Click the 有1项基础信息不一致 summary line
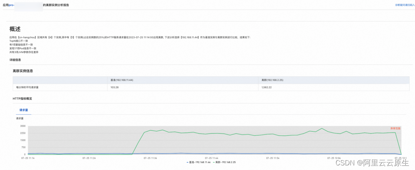Viewport: 415px width, 170px height. (x=21, y=45)
